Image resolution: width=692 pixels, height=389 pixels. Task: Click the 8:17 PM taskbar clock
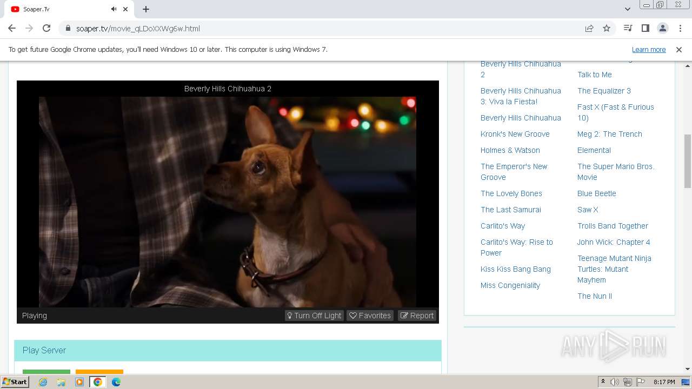[664, 382]
